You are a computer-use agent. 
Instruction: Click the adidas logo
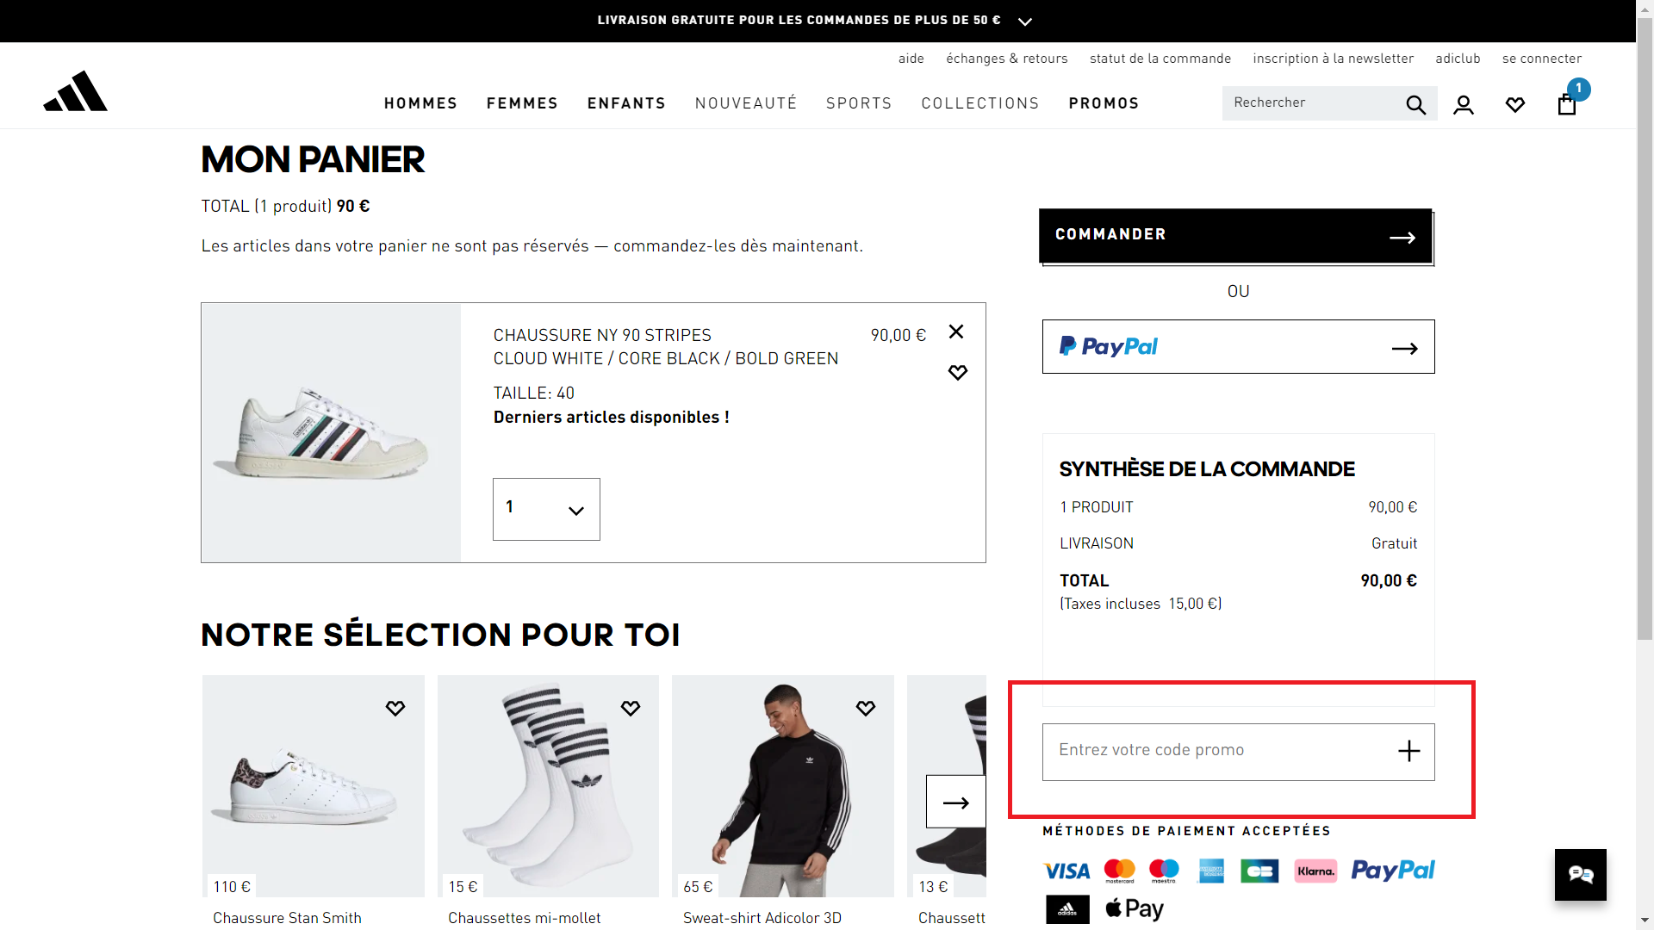tap(76, 91)
